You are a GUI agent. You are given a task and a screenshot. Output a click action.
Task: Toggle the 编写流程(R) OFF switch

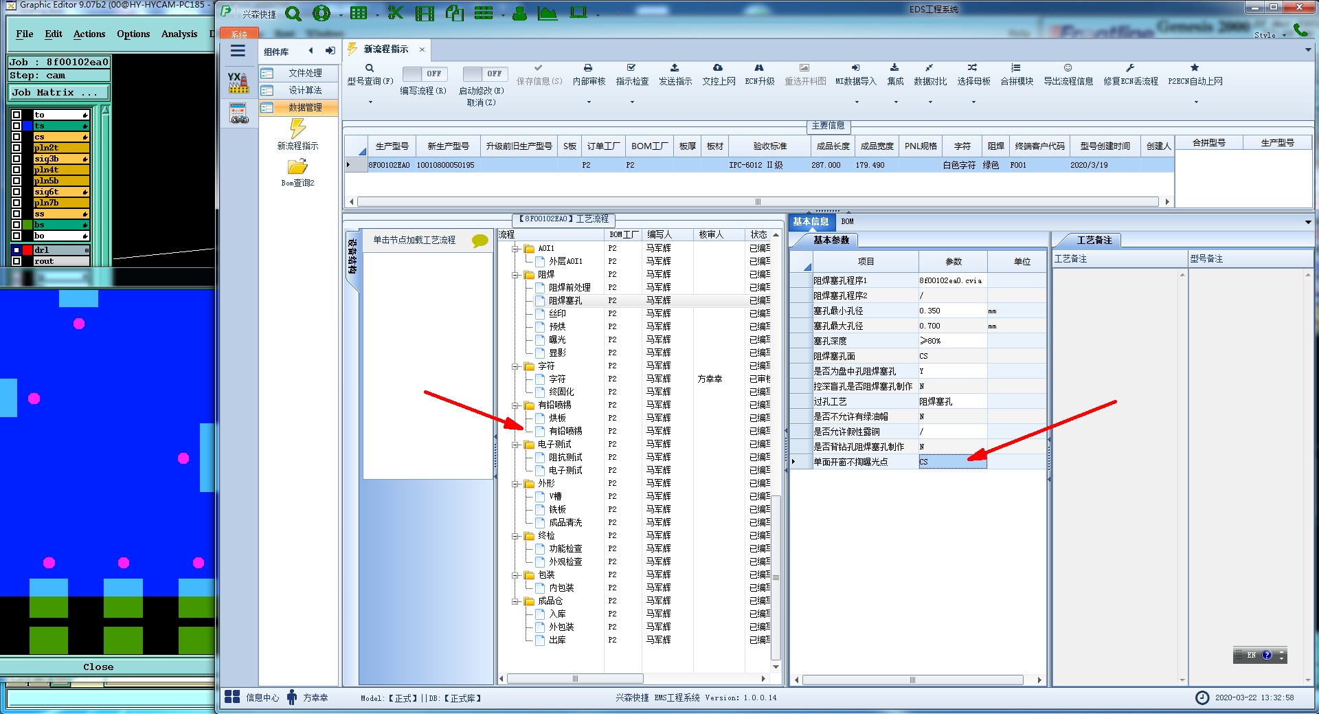pyautogui.click(x=424, y=74)
